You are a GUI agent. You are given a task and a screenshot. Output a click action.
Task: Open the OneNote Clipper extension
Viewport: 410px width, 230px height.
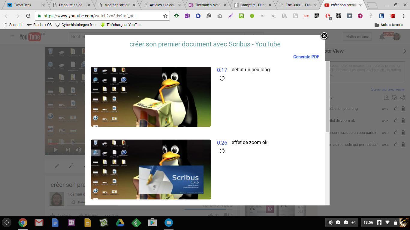coord(187,16)
